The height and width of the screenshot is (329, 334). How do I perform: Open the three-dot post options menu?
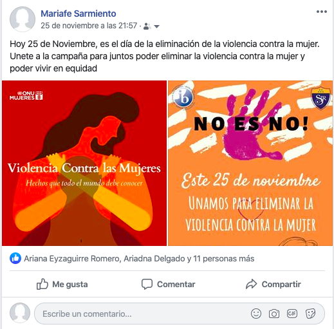[321, 12]
